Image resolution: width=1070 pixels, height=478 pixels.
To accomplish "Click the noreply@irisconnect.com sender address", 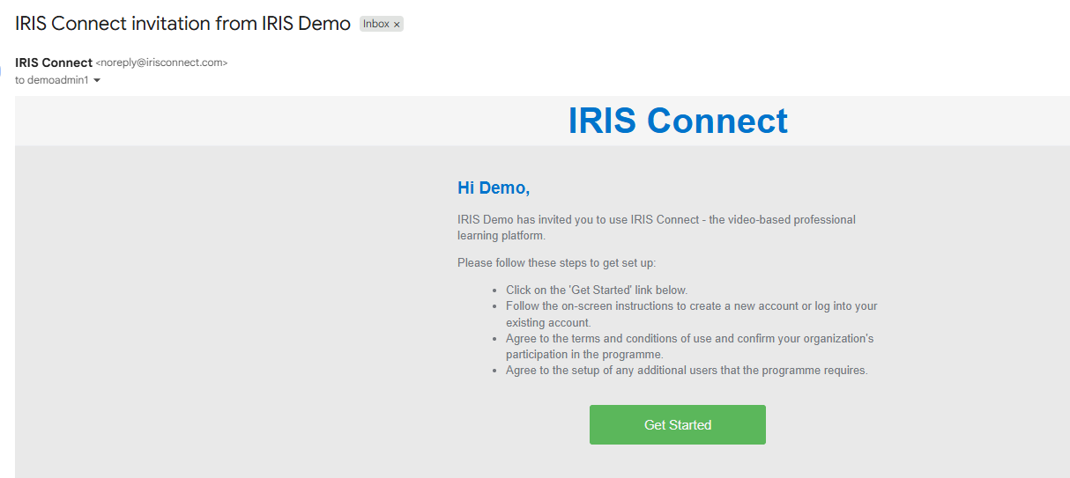I will point(161,63).
